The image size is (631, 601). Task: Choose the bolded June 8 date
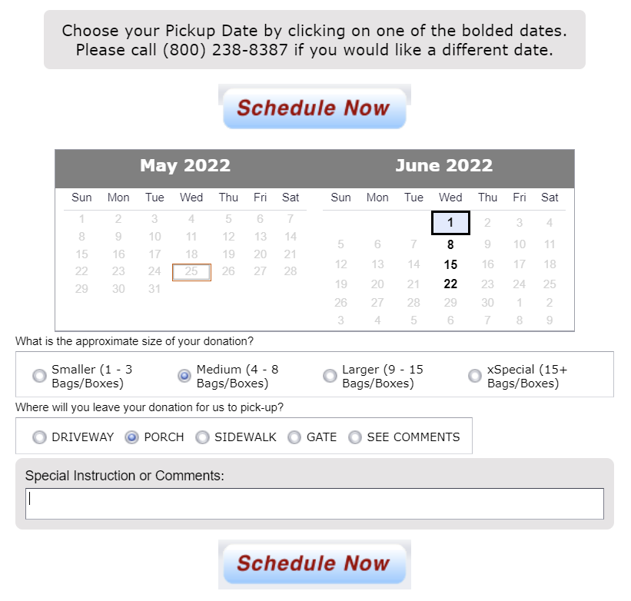click(x=450, y=244)
